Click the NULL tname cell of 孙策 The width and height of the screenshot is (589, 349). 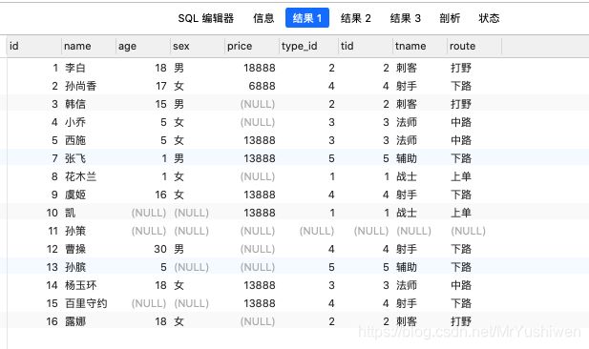tap(414, 231)
